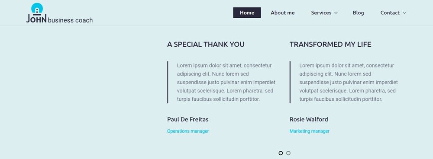Click 'A SPECIAL THANK YOU' heading
433x159 pixels.
[x=206, y=45]
